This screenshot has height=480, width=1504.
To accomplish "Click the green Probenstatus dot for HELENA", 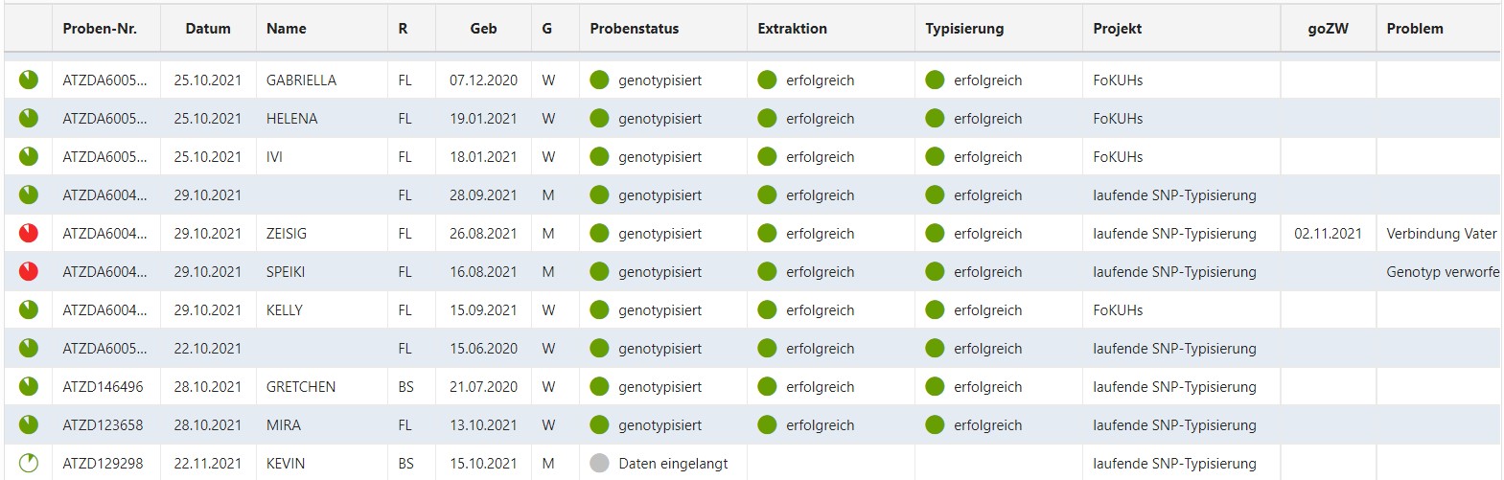I will click(599, 119).
